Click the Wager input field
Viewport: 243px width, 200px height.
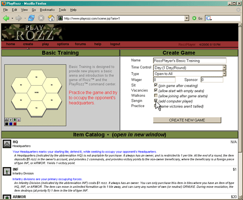point(164,79)
